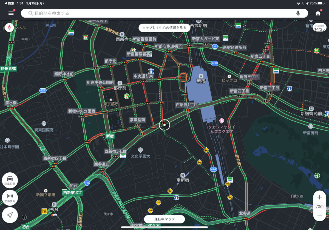Toggle the 交通情報 traffic info layer
Screen dimensions: 329x230
click(x=10, y=198)
